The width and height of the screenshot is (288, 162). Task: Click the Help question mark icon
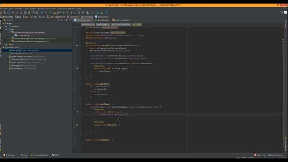106,13
